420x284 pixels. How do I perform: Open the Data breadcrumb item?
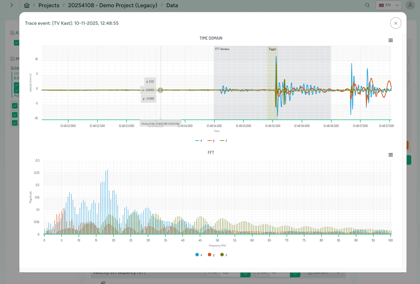(x=172, y=5)
